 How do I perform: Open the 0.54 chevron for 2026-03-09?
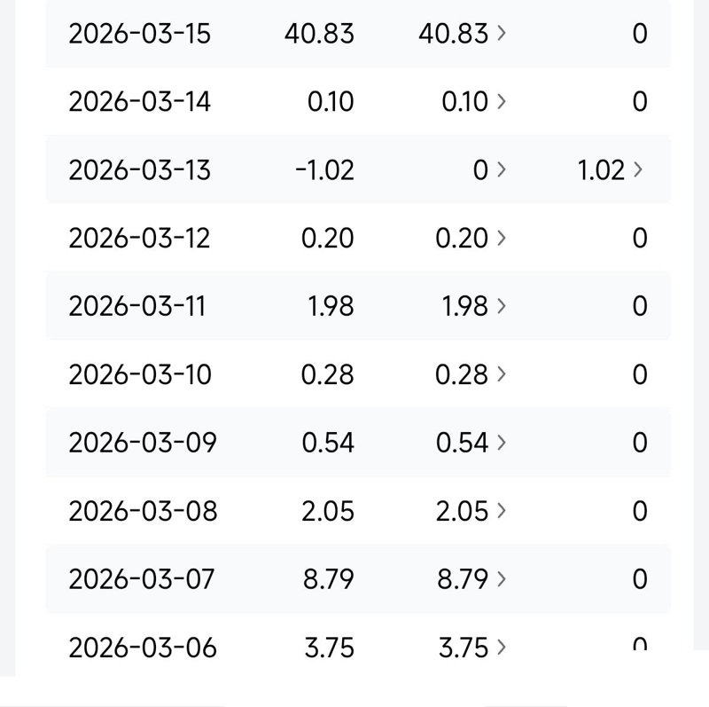501,443
